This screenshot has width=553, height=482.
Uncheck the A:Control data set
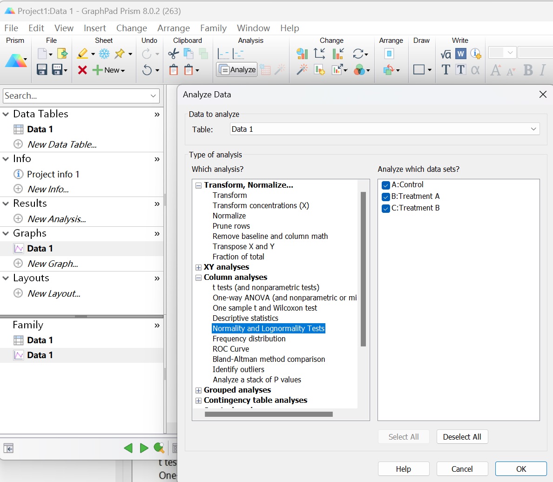coord(385,185)
